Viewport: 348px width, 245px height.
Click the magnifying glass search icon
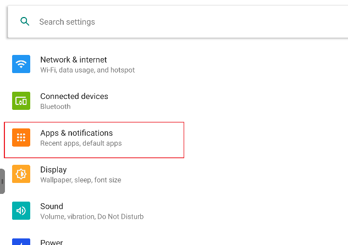click(x=24, y=21)
